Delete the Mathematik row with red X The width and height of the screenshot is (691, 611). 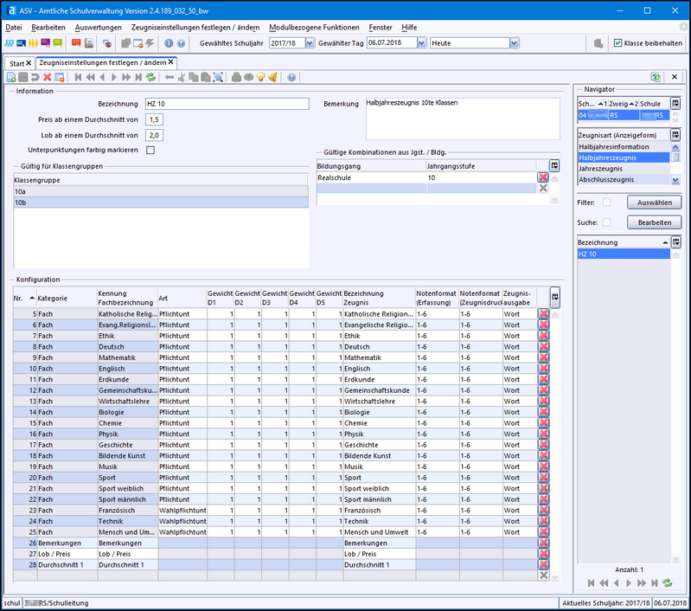tap(544, 357)
